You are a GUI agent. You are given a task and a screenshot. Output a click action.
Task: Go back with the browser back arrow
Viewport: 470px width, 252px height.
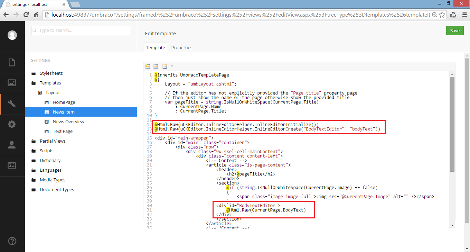[x=6, y=15]
